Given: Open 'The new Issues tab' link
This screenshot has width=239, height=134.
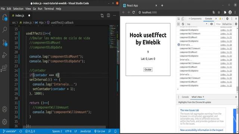Looking at the screenshot, I should [x=189, y=110].
